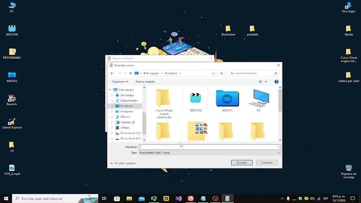Image resolution: width=361 pixels, height=203 pixels.
Task: Open the EDICION desktop icon
Action: pos(12,30)
